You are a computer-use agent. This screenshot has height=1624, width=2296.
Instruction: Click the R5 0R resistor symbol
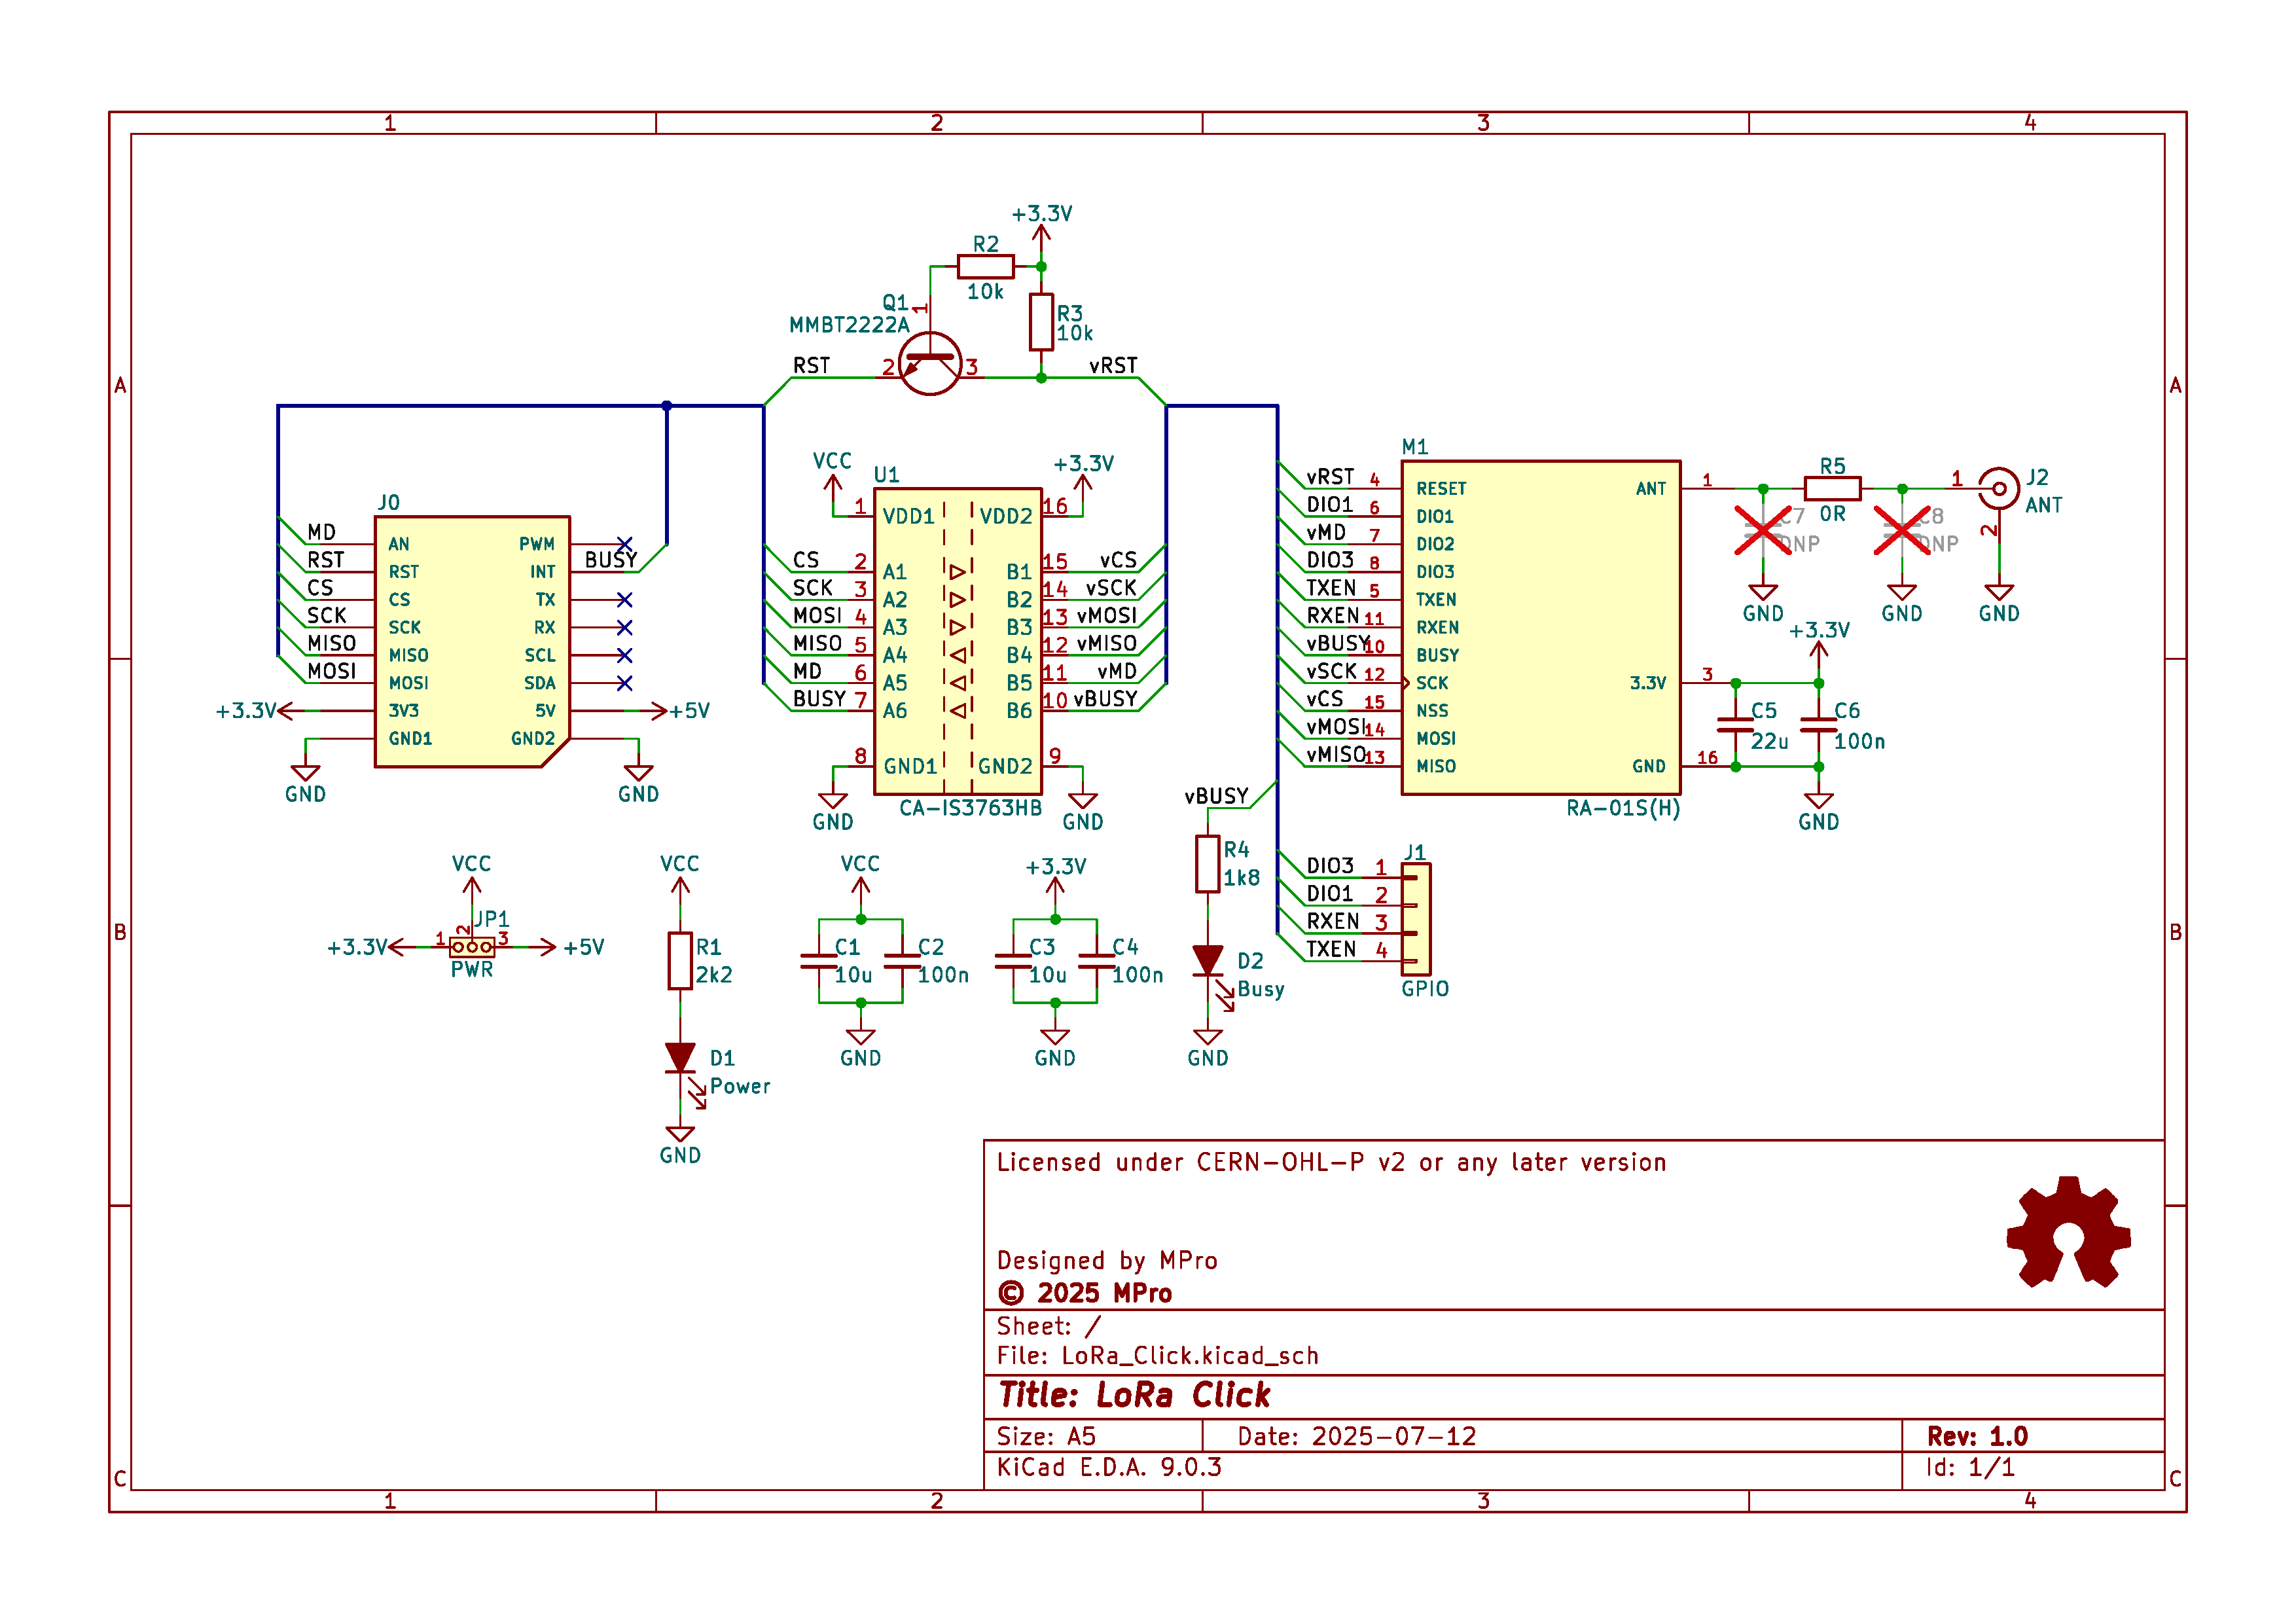pyautogui.click(x=1832, y=489)
